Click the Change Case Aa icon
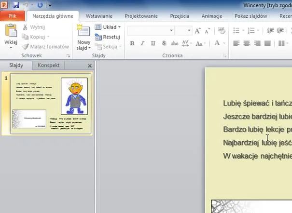Image resolution: width=292 pixels, height=213 pixels. (x=199, y=43)
